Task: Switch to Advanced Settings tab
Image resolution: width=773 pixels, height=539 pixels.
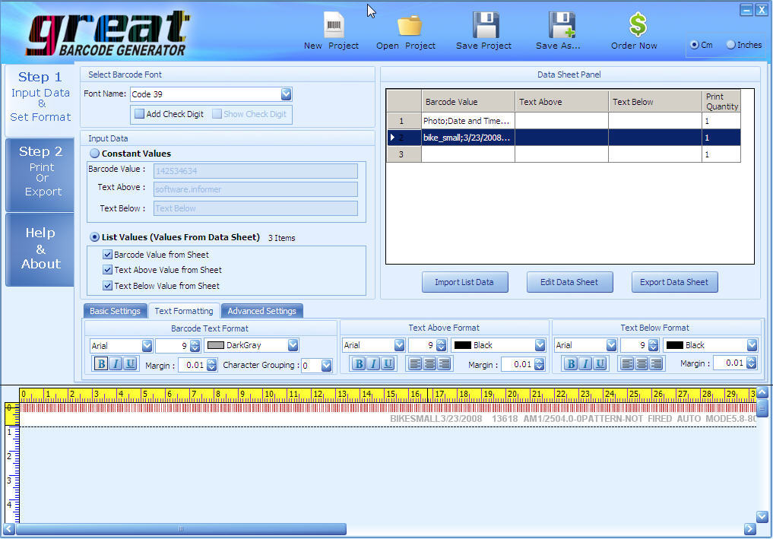Action: (261, 311)
